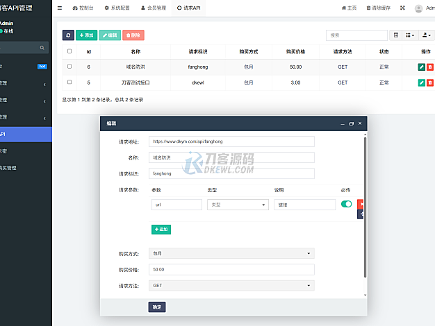435x326 pixels.
Task: Click the purchase price field 50.00
Action: 231,270
